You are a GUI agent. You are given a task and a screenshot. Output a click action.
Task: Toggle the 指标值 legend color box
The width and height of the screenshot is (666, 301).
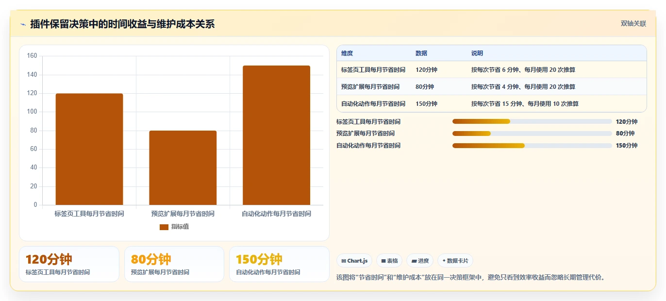[x=164, y=227]
